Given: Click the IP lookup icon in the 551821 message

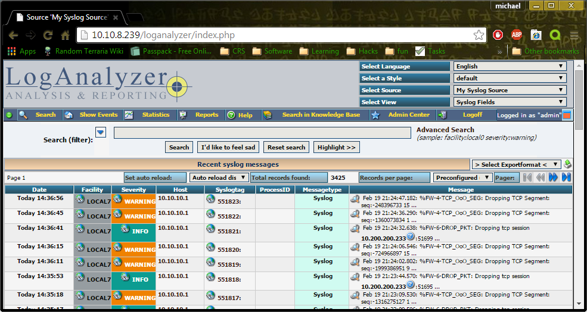Looking at the screenshot, I should click(x=410, y=236).
